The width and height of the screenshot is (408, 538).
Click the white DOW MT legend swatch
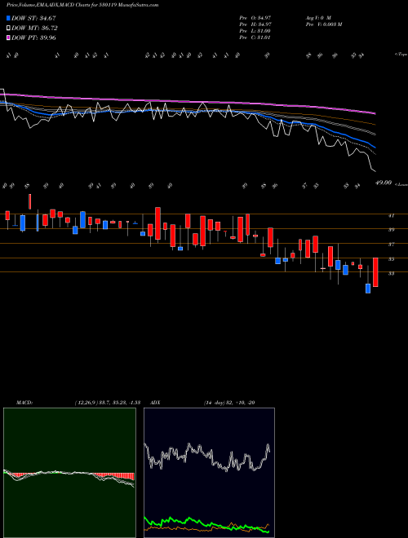(x=9, y=28)
